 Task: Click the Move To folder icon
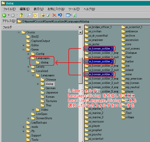click(43, 15)
